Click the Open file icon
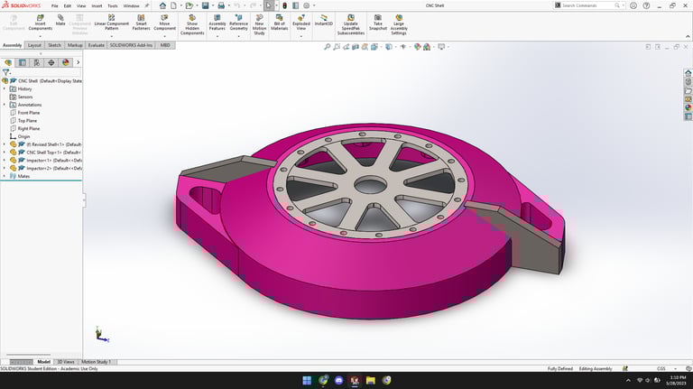Image resolution: width=693 pixels, height=389 pixels. pos(189,5)
